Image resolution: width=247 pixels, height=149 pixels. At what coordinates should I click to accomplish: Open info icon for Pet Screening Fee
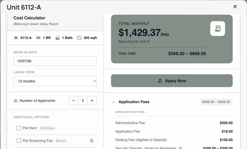pos(91,141)
